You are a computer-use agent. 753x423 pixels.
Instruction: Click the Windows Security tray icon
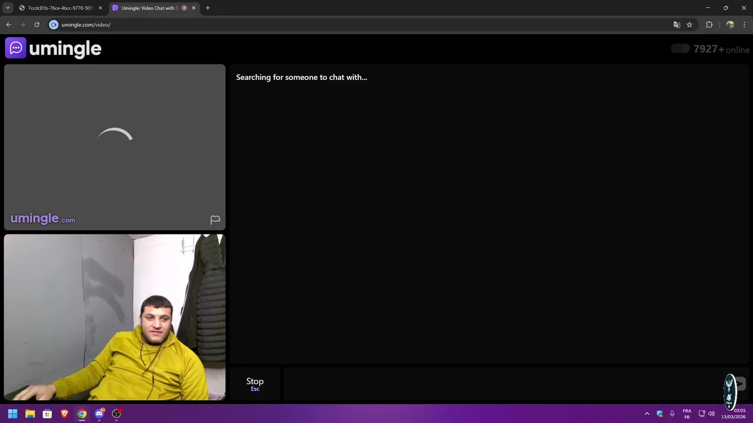659,414
